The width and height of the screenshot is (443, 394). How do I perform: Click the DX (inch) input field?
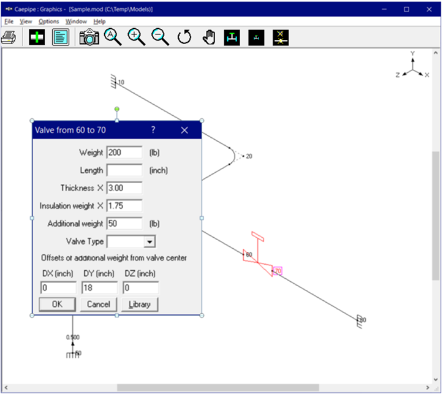point(58,288)
